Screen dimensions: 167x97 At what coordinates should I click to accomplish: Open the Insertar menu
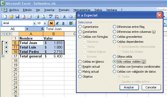coord(50,10)
